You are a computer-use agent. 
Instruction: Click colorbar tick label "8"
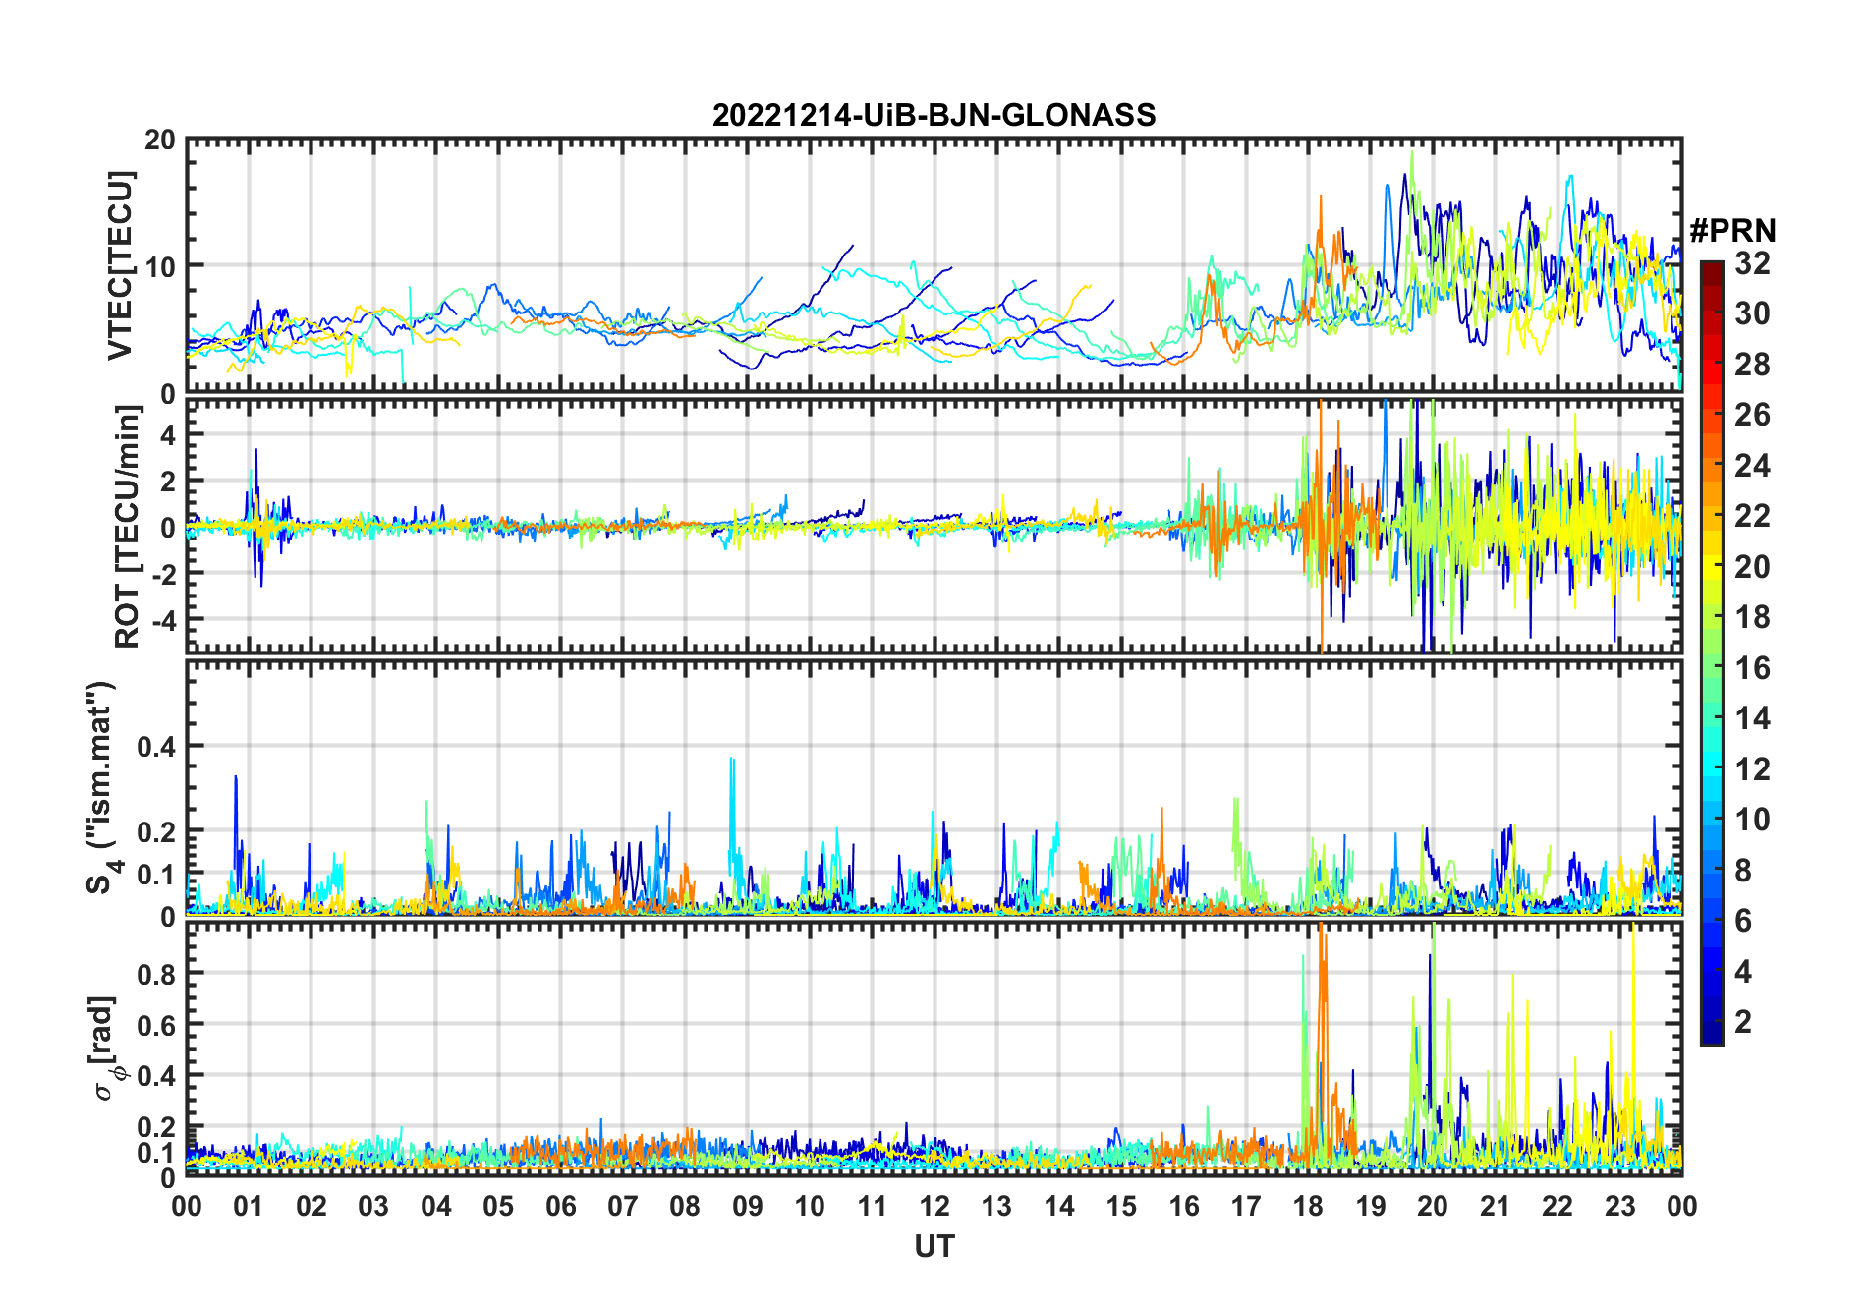click(1743, 871)
